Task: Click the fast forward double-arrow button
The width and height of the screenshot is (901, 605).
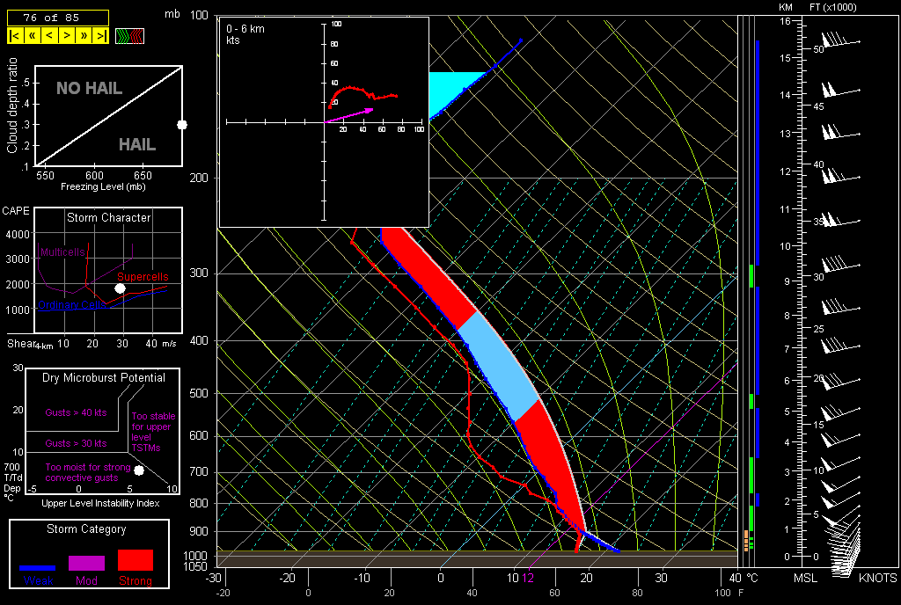Action: pos(84,36)
